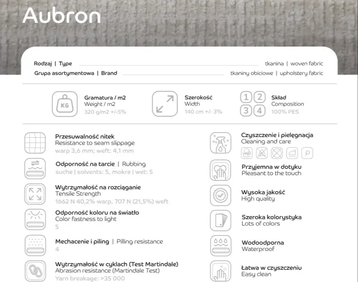The width and height of the screenshot is (358, 282).
Task: Click 'Przyjemna w dotyku' heading
Action: click(x=272, y=167)
